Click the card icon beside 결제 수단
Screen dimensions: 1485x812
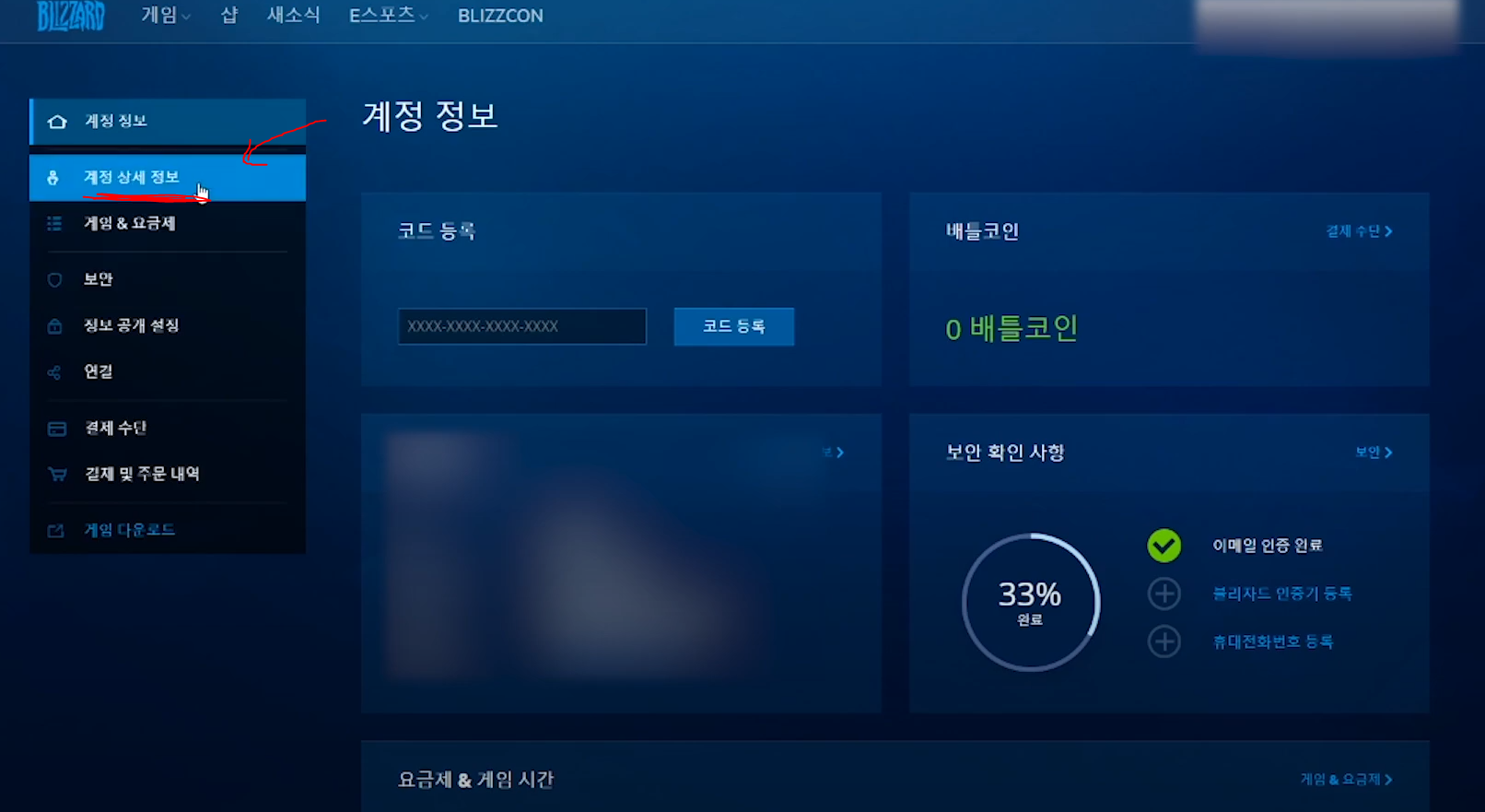click(x=56, y=429)
